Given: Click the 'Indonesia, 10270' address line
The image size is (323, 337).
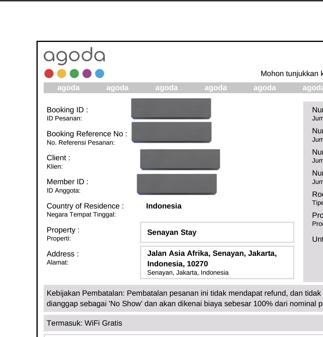Looking at the screenshot, I should pyautogui.click(x=177, y=264).
